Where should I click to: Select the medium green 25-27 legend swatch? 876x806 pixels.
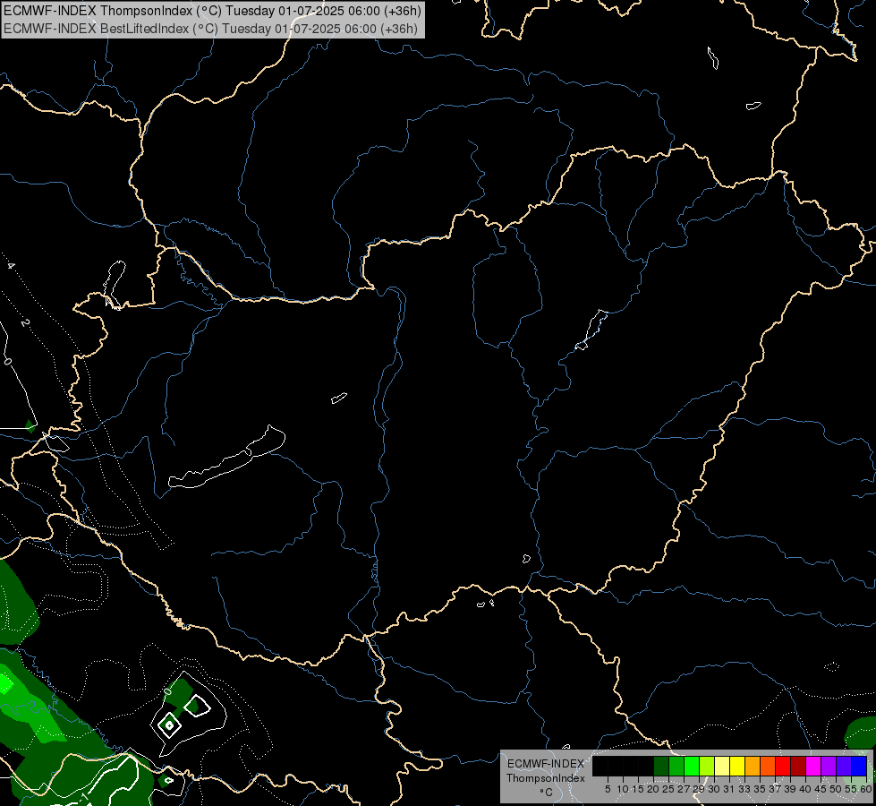tap(676, 766)
